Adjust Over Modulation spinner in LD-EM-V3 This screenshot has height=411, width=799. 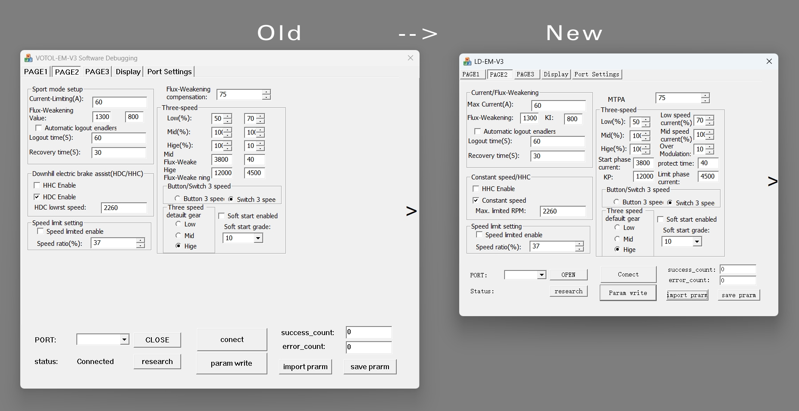(710, 149)
